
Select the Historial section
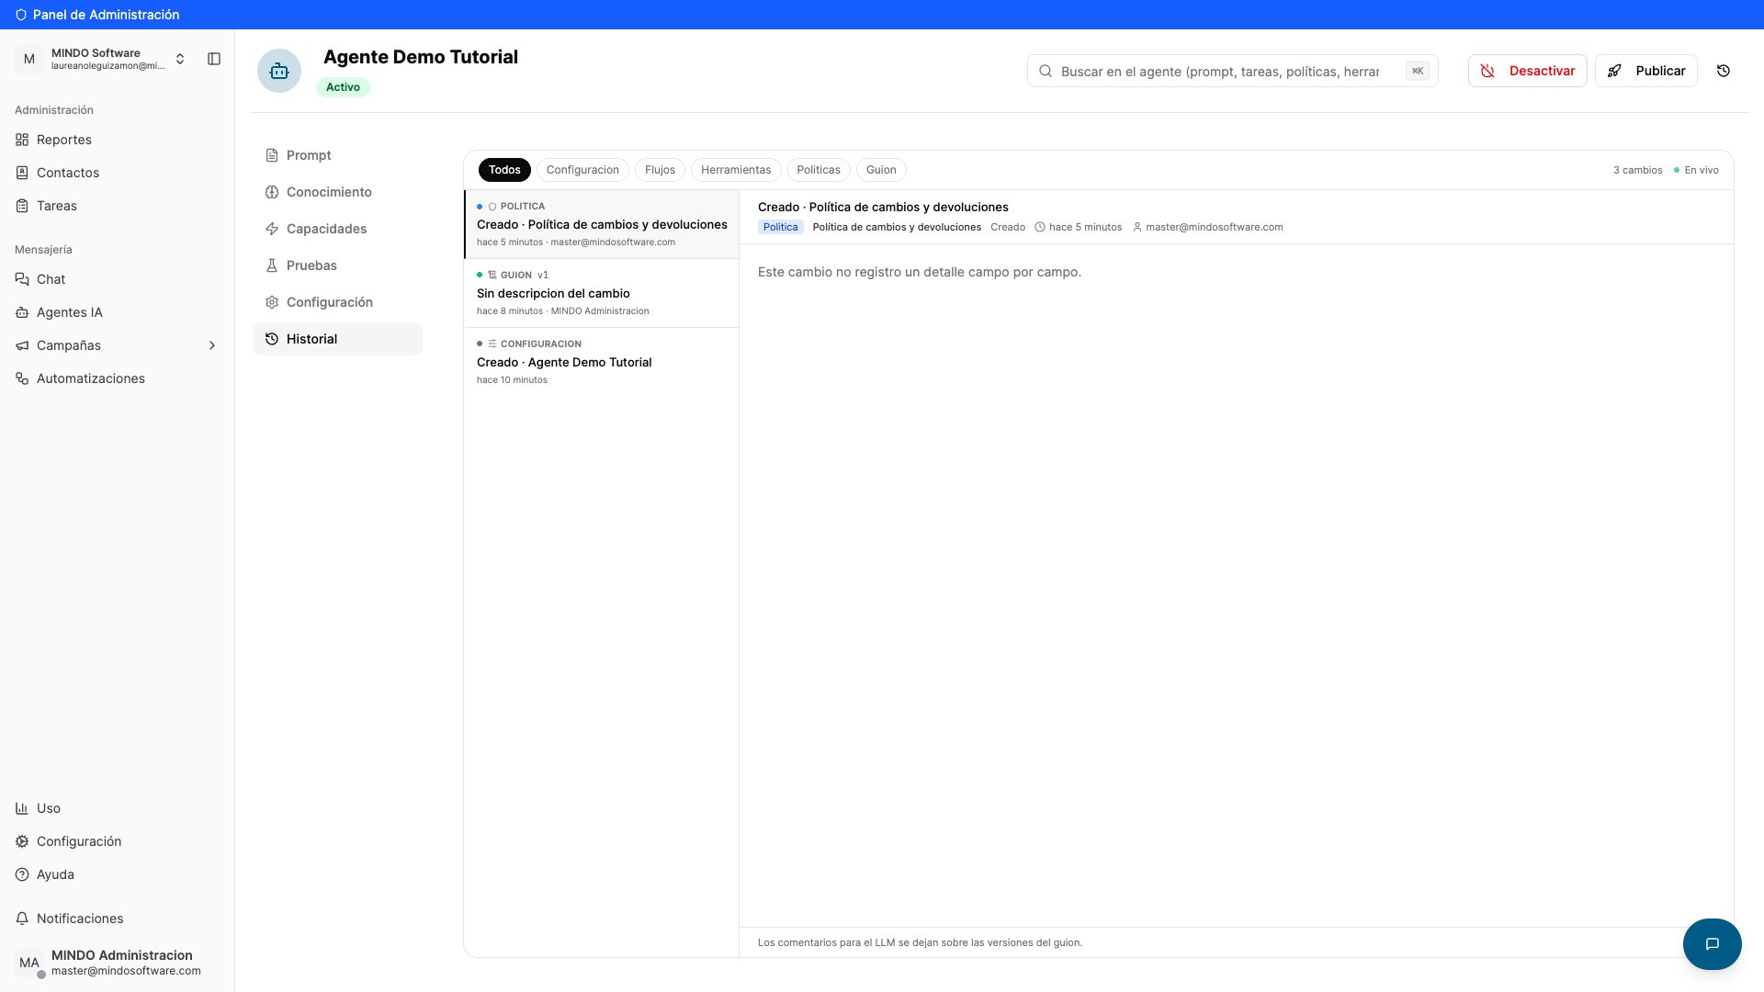click(x=337, y=339)
